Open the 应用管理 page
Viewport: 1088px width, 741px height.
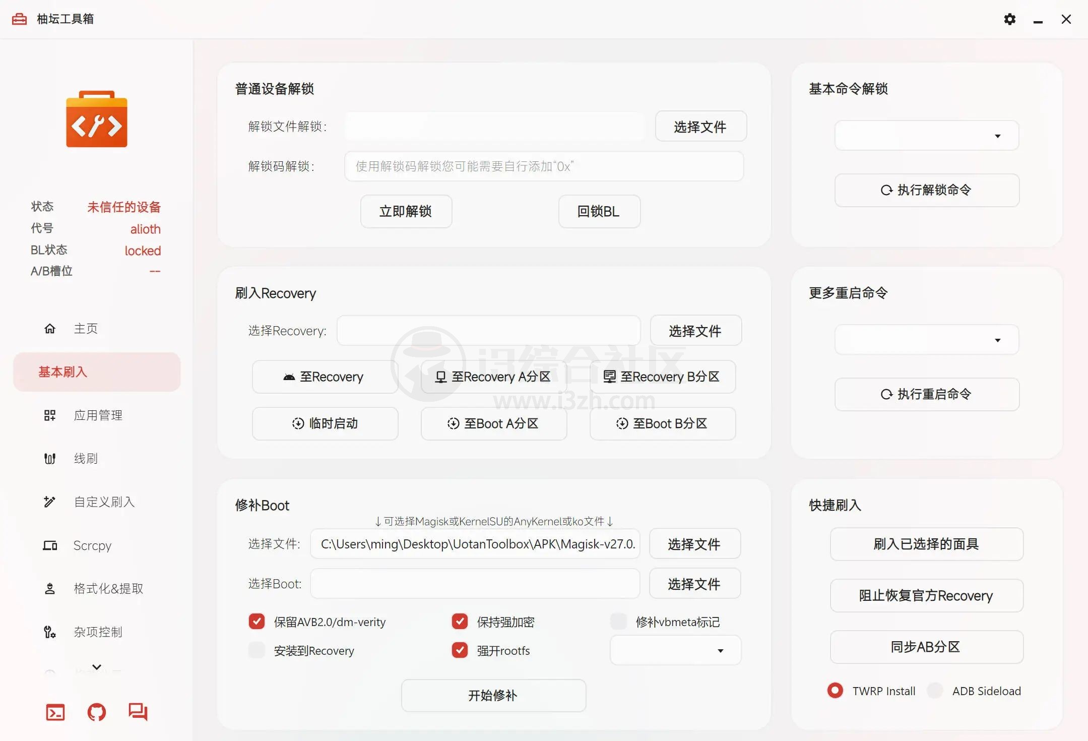click(97, 415)
